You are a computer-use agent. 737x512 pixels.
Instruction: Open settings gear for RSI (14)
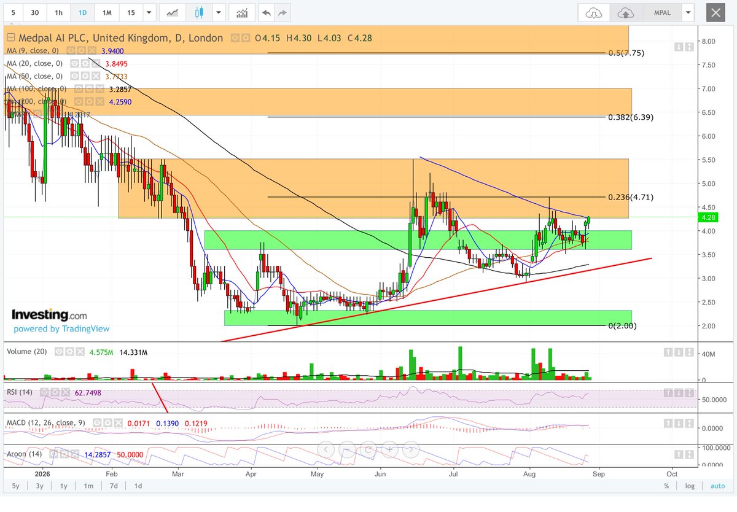pos(54,392)
